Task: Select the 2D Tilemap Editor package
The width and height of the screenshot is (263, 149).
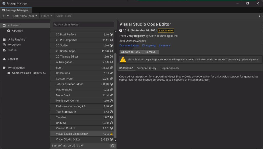Action: [82, 57]
